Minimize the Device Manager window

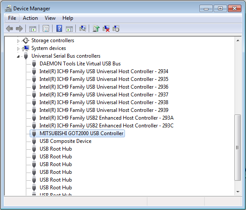pos(206,9)
